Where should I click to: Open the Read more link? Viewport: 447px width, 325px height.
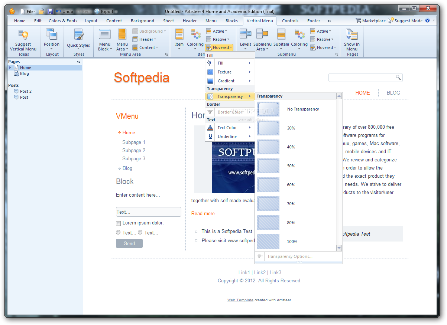pos(203,213)
